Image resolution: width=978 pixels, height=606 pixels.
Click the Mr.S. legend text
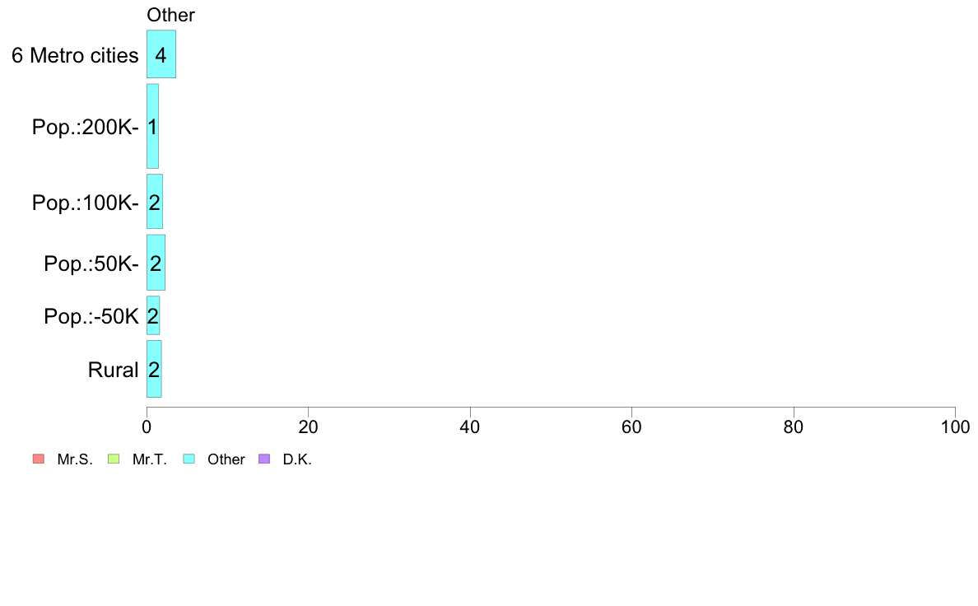75,460
